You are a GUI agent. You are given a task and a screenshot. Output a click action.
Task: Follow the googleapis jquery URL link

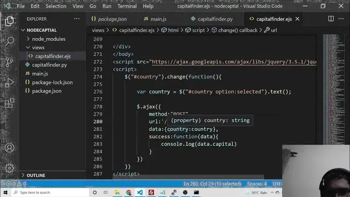coord(234,62)
